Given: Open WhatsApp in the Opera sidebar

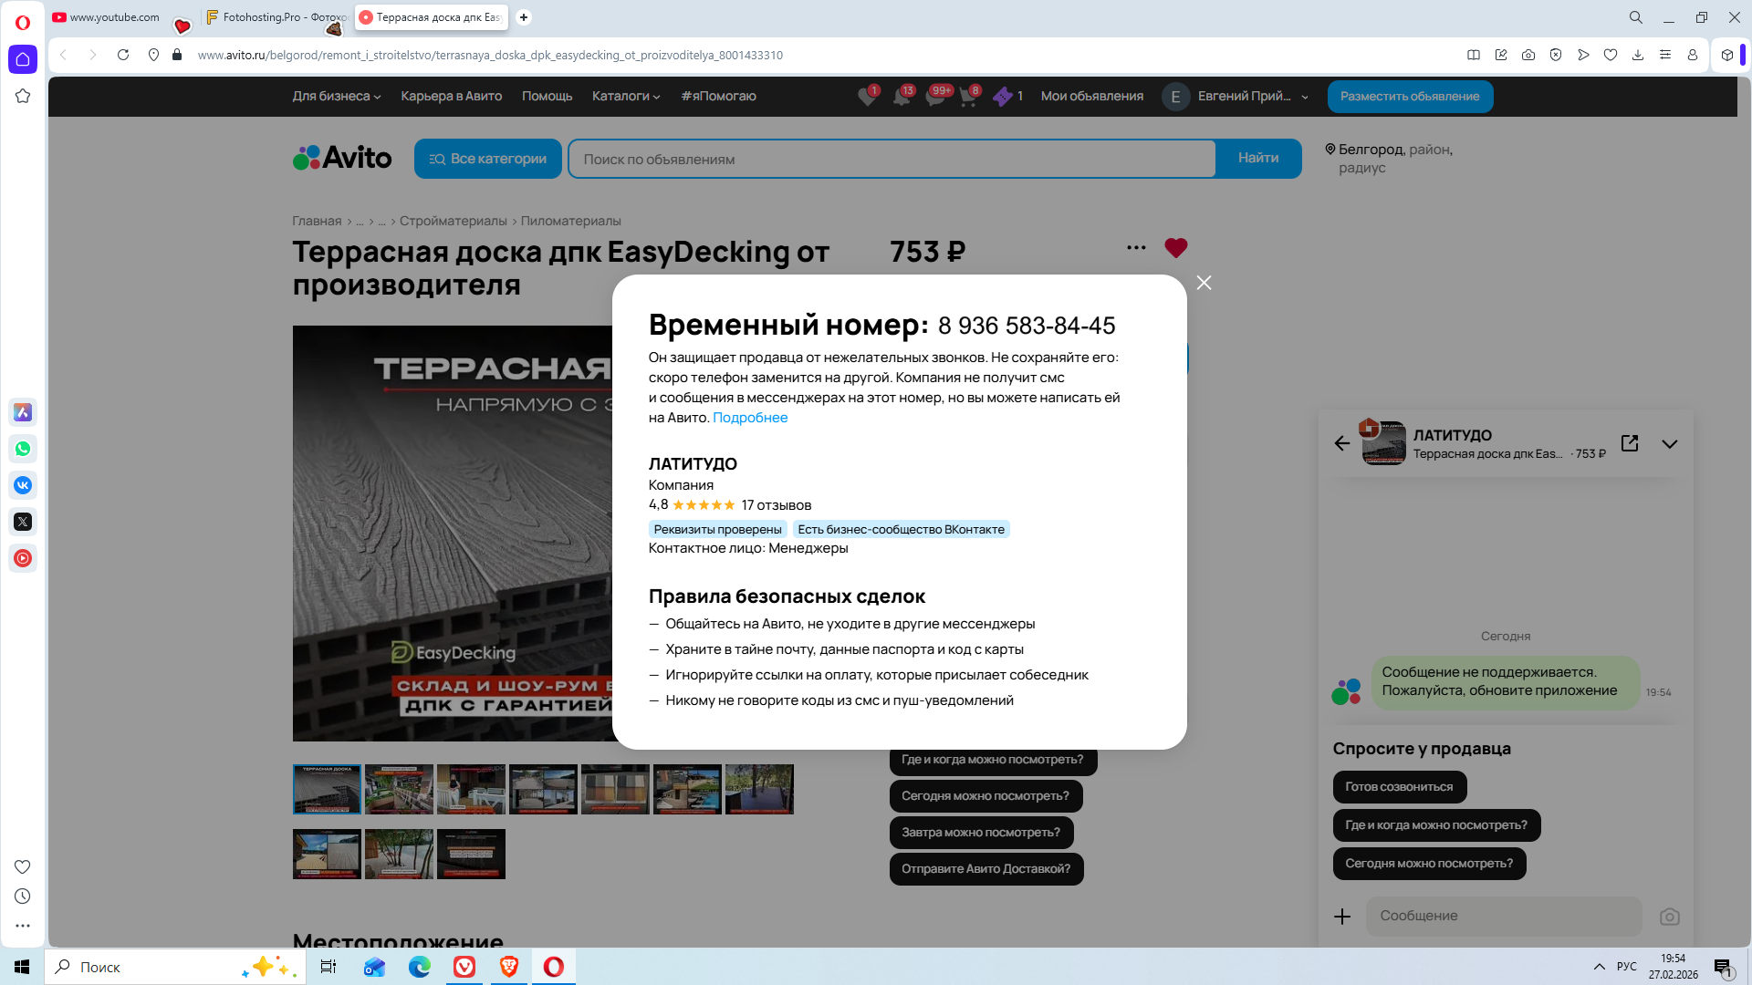Looking at the screenshot, I should click(23, 449).
